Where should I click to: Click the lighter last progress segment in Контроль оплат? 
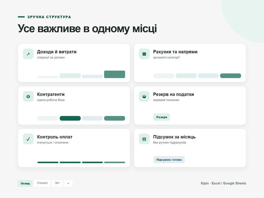(115, 162)
